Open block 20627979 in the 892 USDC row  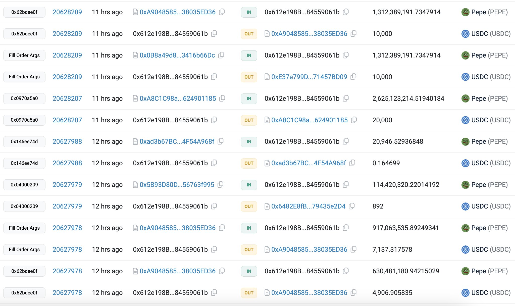(67, 206)
